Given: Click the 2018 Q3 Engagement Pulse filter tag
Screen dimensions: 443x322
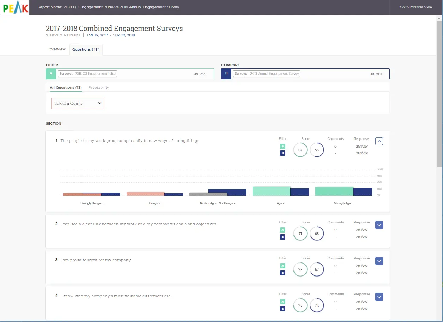Looking at the screenshot, I should (x=87, y=74).
